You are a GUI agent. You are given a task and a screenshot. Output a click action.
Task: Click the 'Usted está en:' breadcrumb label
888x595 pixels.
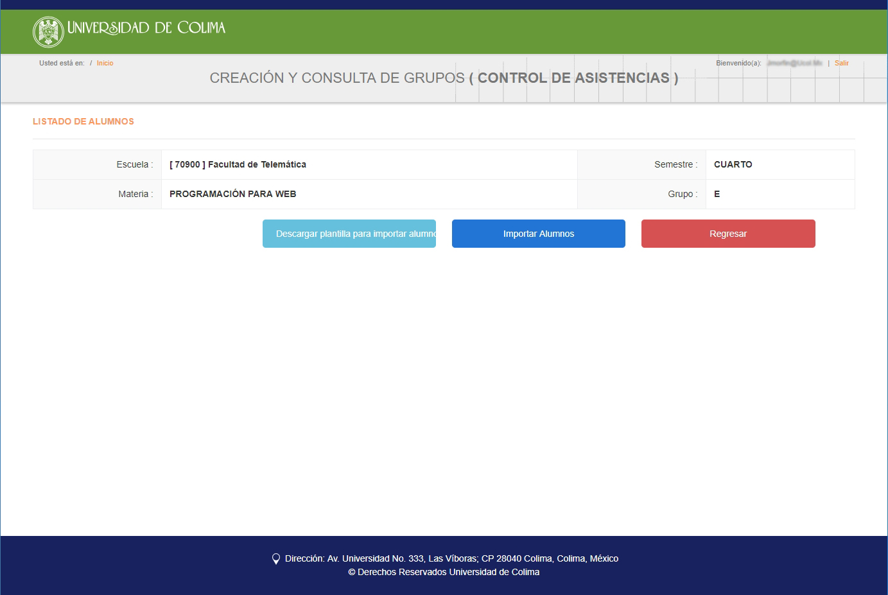pyautogui.click(x=62, y=63)
